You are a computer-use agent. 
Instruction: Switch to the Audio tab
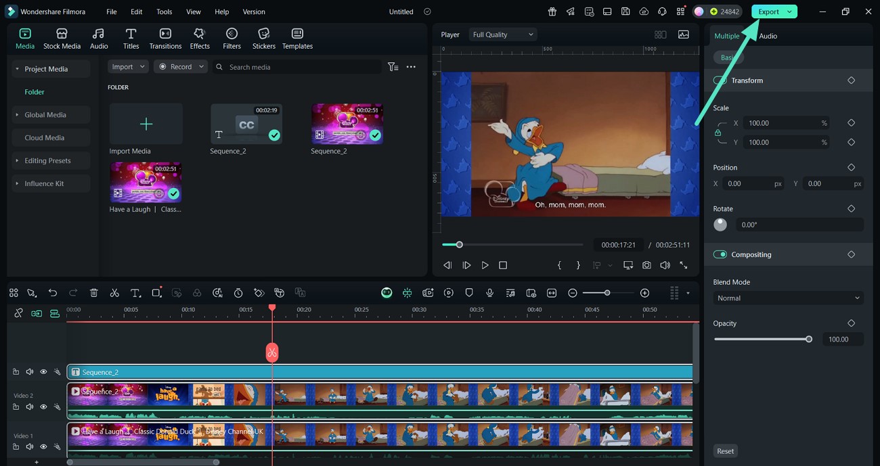pos(768,36)
